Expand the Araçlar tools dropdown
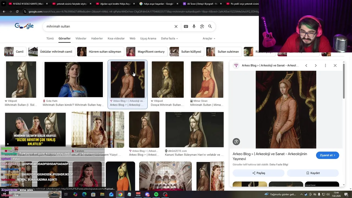The image size is (352, 198). (x=209, y=38)
